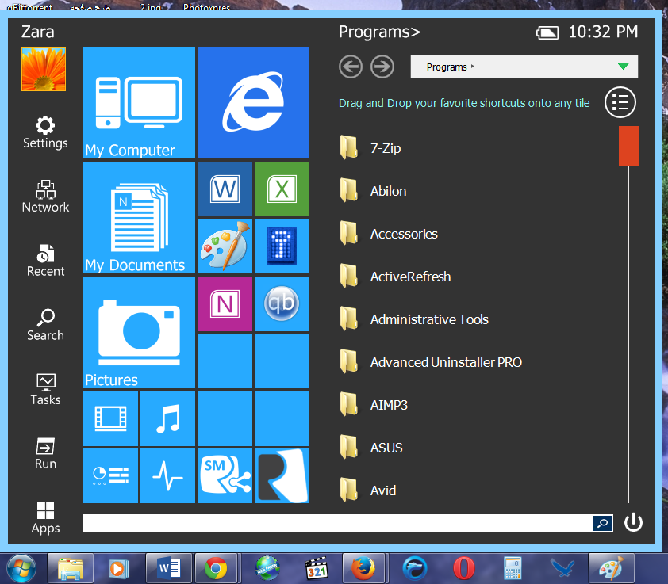Go back with the left arrow button
This screenshot has height=584, width=668.
coord(351,67)
